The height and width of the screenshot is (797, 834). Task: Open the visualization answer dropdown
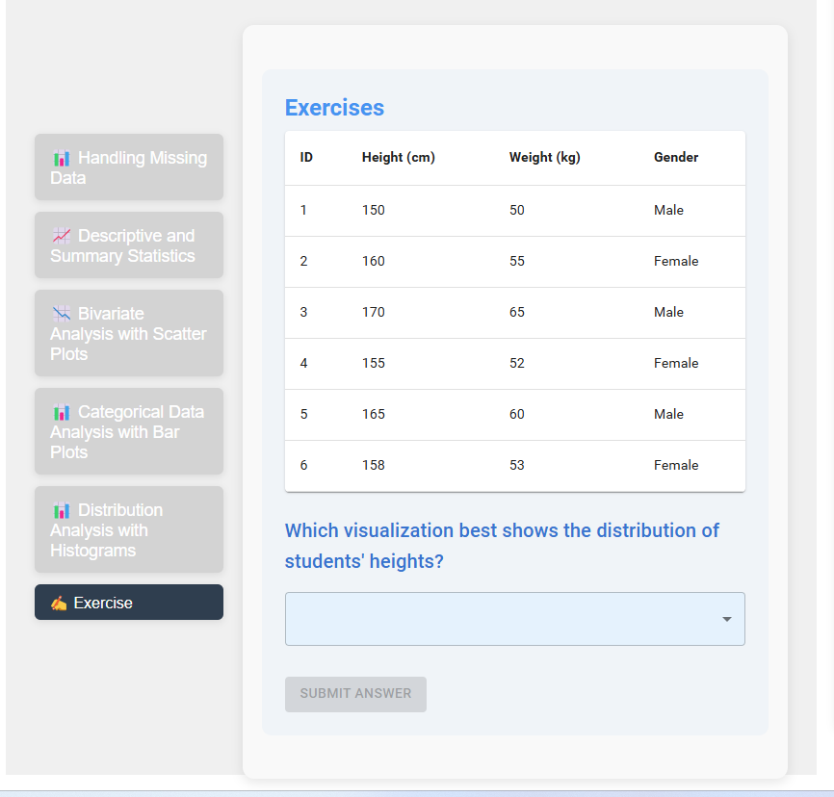(x=515, y=619)
